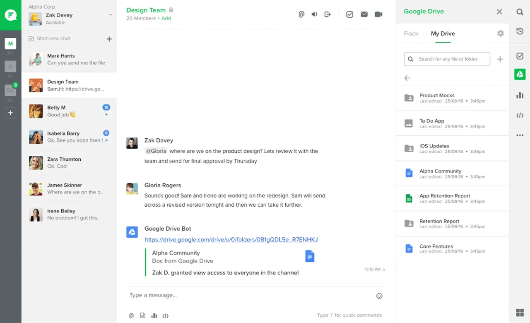Open to-do app in right app bar

(520, 56)
